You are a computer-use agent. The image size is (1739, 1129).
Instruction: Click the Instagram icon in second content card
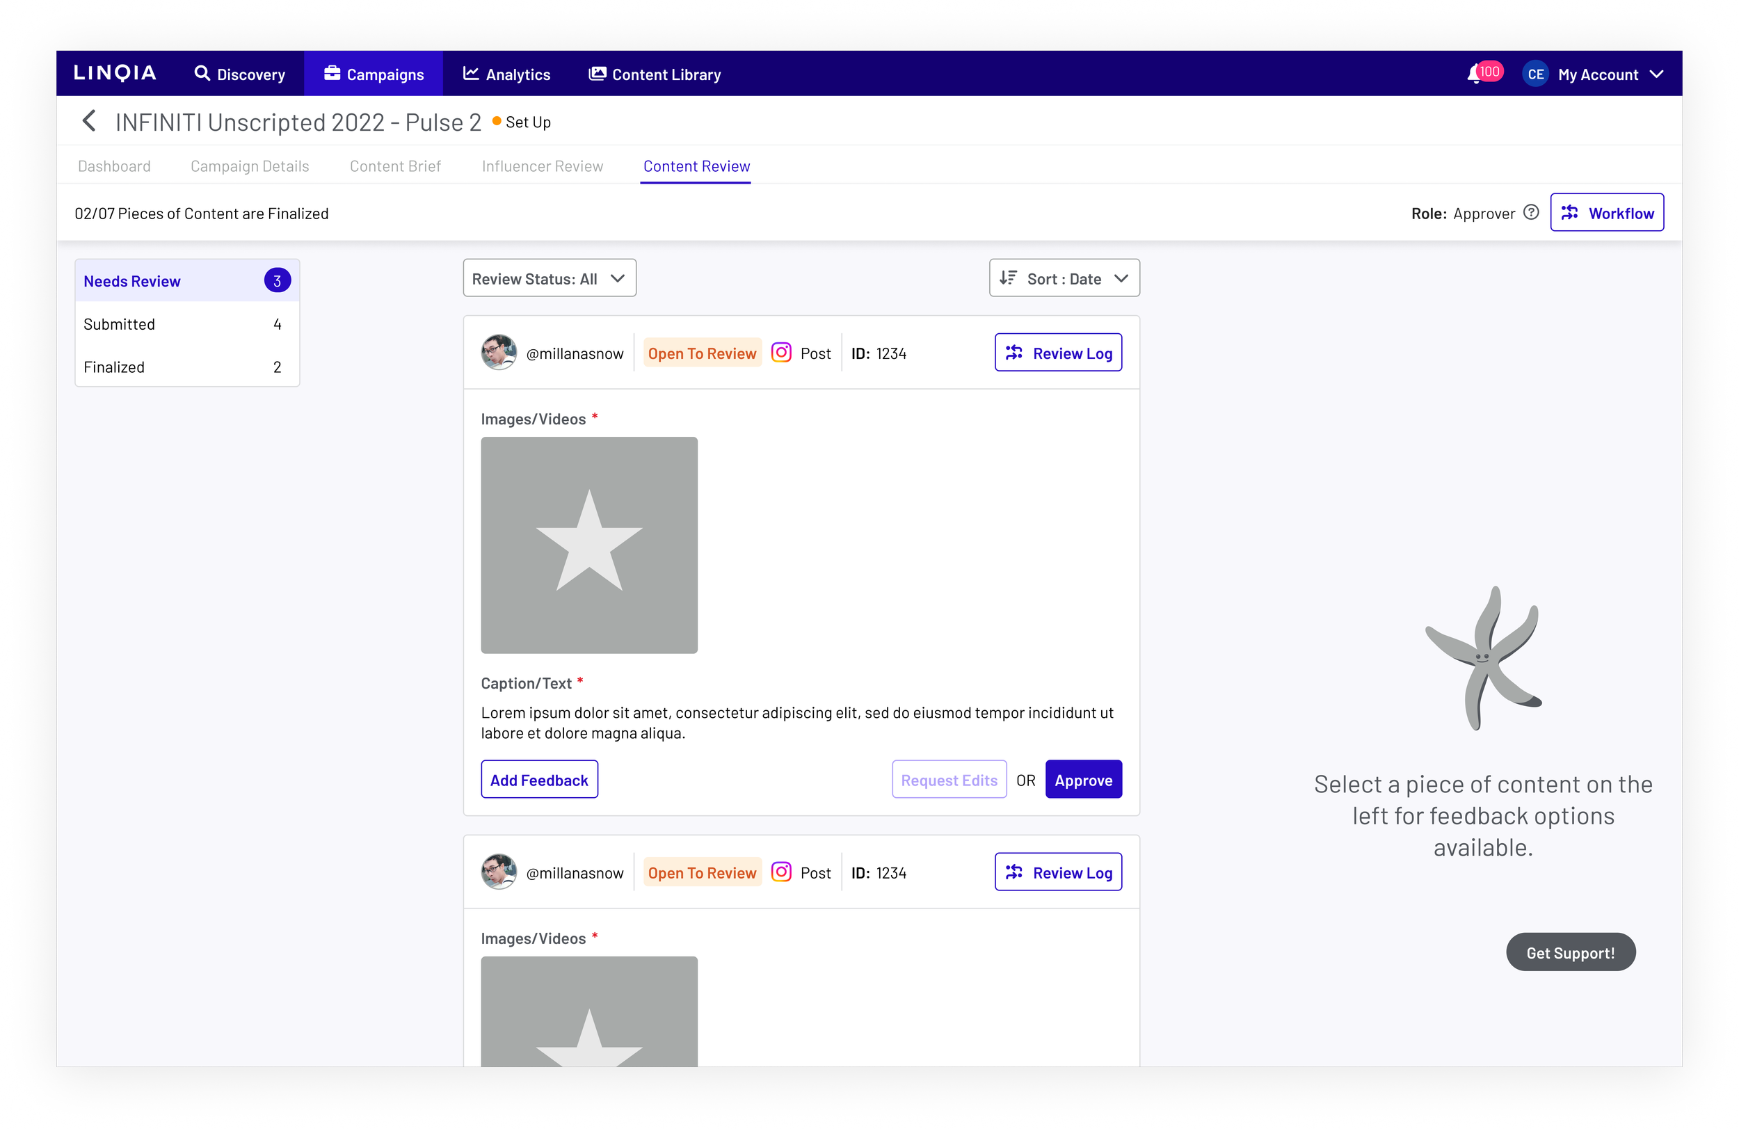[781, 872]
